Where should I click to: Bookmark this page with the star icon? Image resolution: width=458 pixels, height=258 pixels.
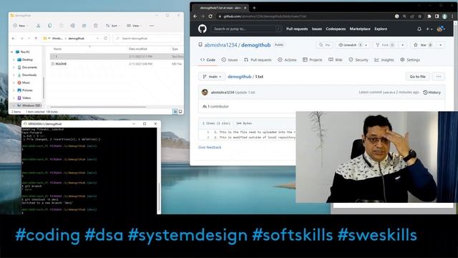(420, 16)
